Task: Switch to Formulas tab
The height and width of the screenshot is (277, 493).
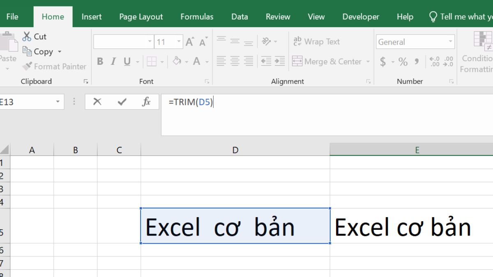Action: click(x=197, y=16)
